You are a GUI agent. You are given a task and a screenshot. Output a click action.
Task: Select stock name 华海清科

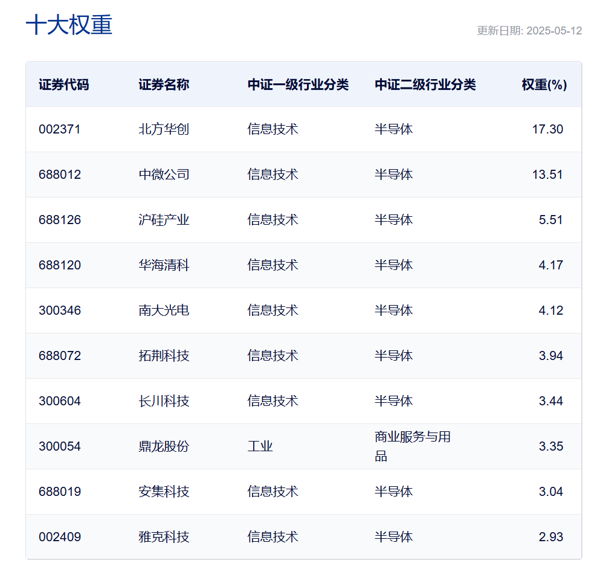[x=164, y=265]
